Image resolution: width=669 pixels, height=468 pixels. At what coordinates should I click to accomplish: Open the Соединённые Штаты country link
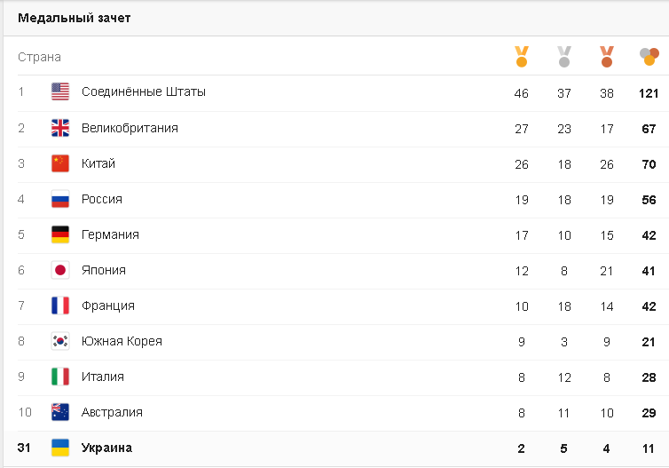point(144,91)
